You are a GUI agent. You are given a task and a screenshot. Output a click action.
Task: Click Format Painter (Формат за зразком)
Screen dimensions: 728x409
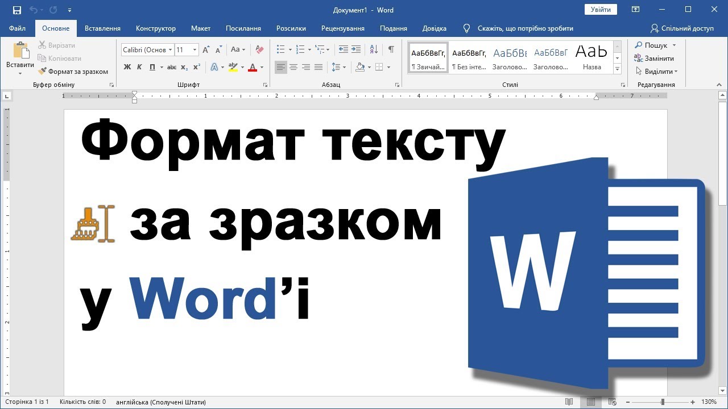point(73,72)
